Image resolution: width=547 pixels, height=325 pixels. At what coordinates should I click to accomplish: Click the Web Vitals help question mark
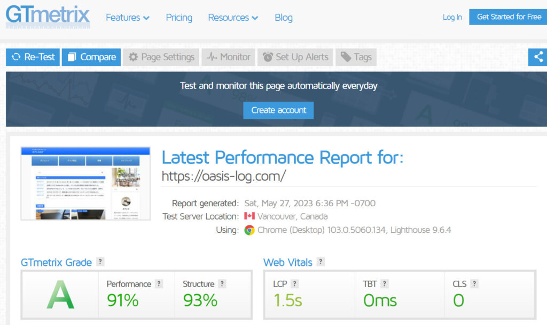(321, 262)
